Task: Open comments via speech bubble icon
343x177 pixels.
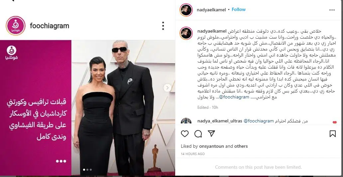Action: [198, 134]
